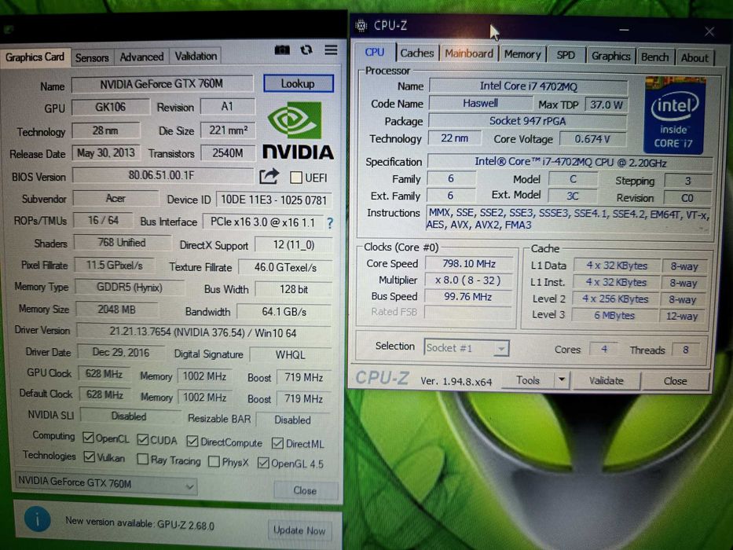Click the Digital Signature value WHQL

coord(291,354)
